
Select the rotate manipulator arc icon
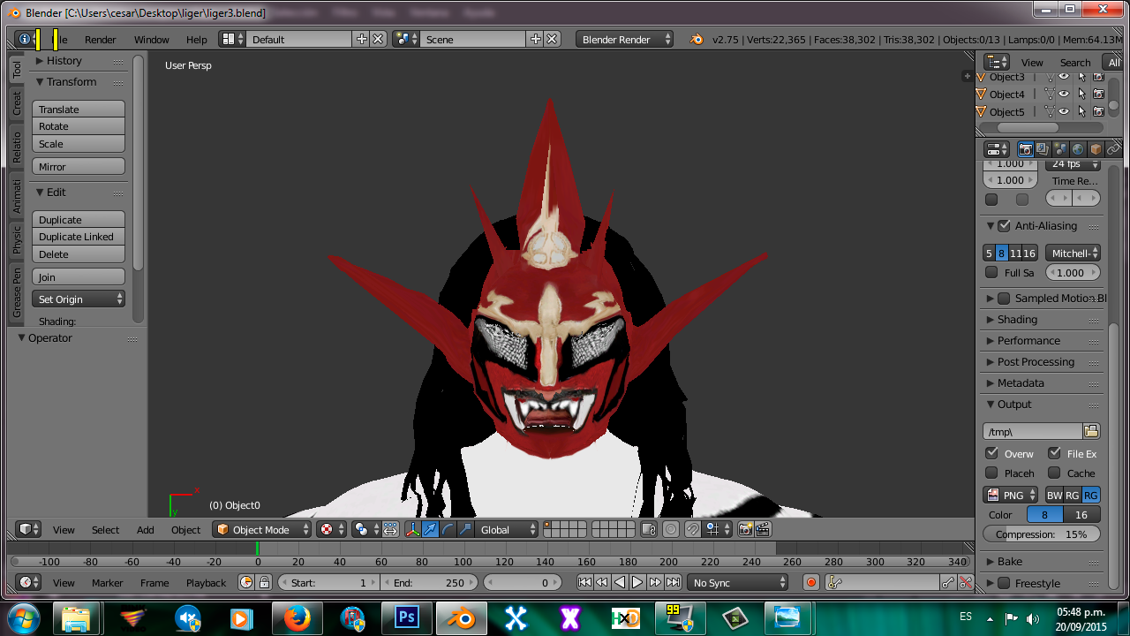[x=448, y=529]
